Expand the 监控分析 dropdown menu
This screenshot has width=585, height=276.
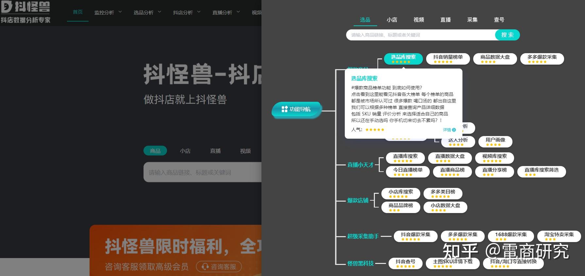point(108,12)
